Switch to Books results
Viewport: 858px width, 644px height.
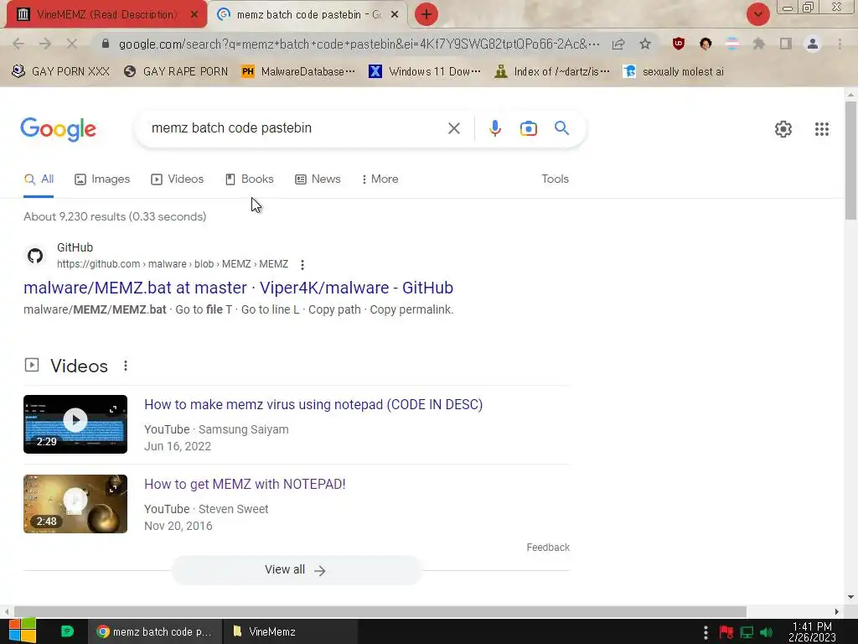tap(250, 179)
